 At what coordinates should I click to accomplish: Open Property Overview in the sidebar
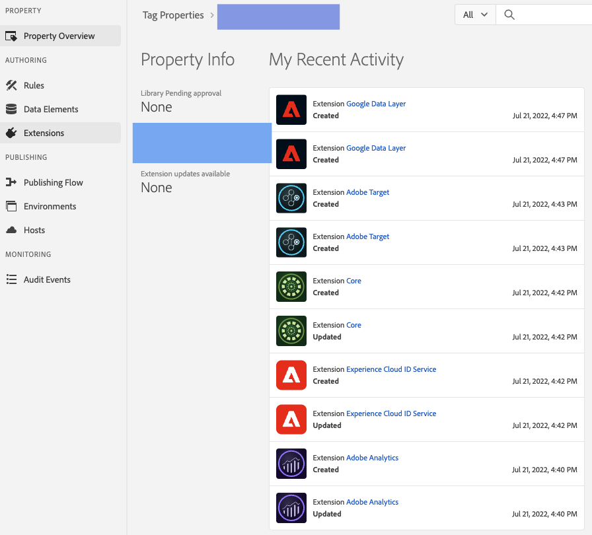point(59,36)
